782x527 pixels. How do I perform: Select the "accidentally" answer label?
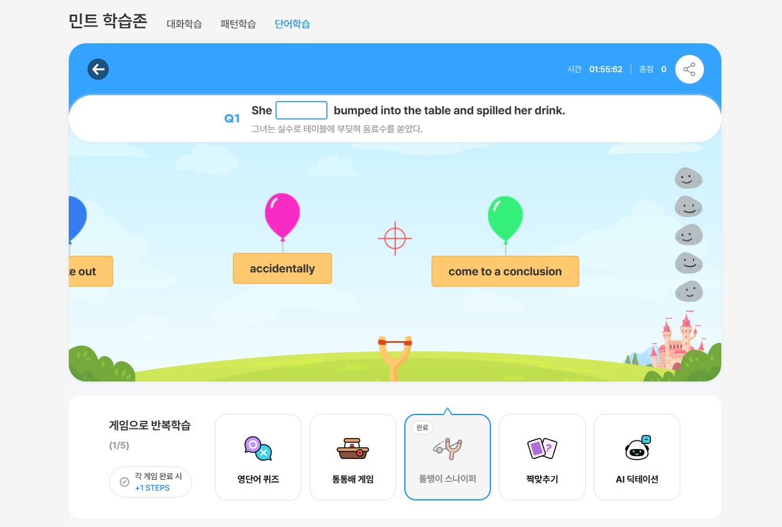282,268
